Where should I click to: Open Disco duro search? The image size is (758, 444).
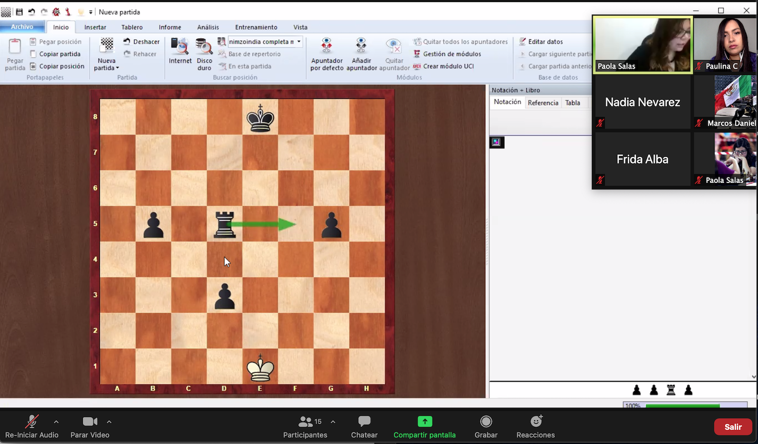coord(204,48)
